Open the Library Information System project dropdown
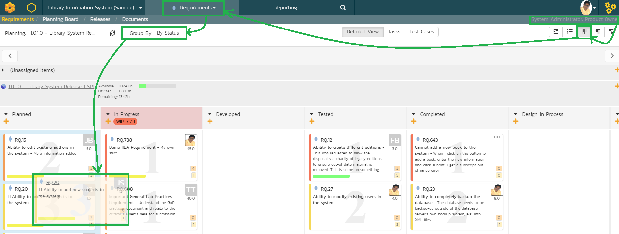The height and width of the screenshot is (234, 619). 95,8
